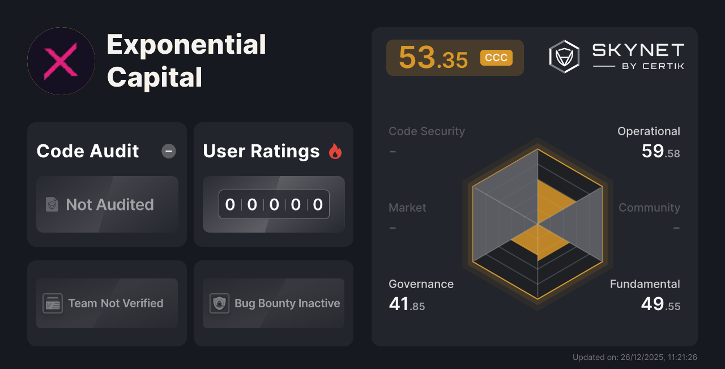Click the CCC rating badge
Viewport: 725px width, 369px height.
pos(496,57)
